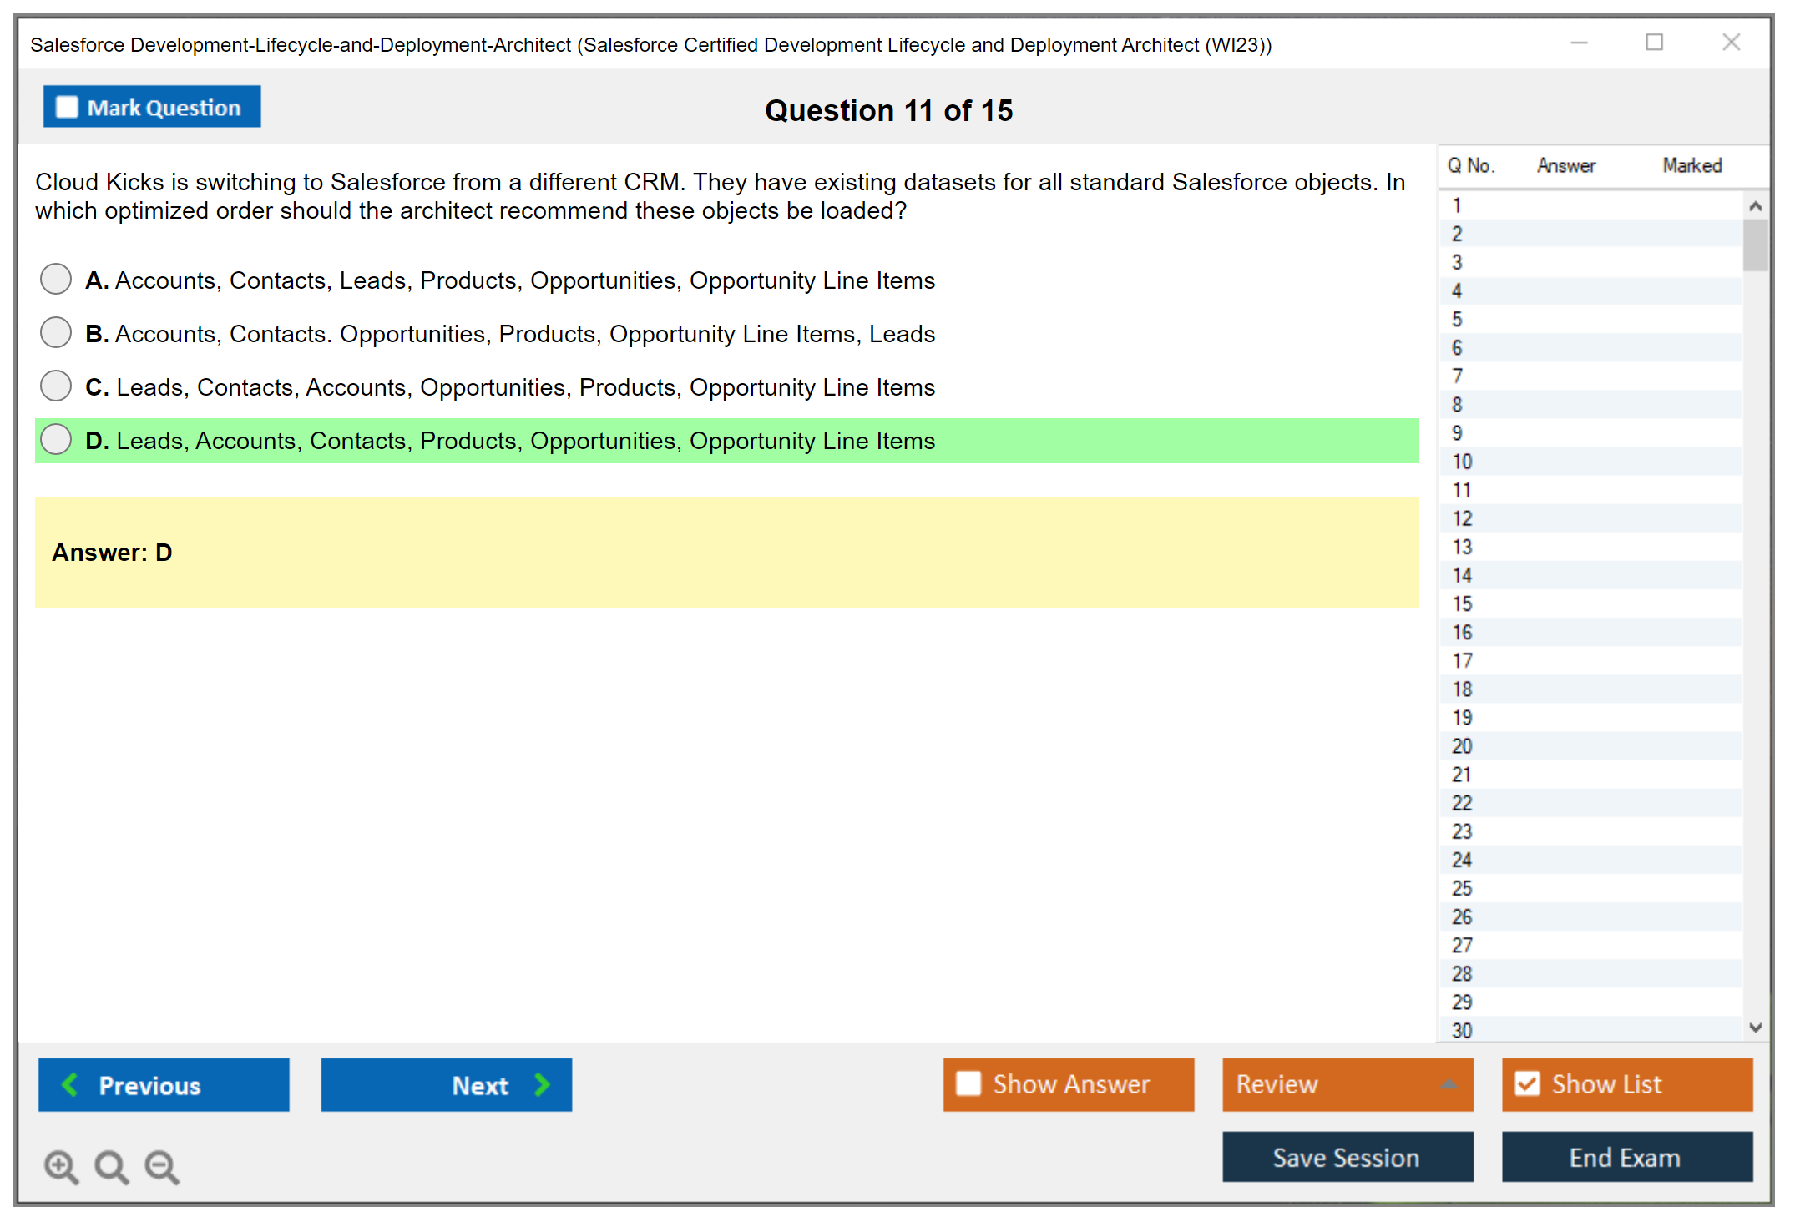Viewport: 1795px width, 1227px height.
Task: Uncheck the Show List checkbox
Action: 1527,1083
